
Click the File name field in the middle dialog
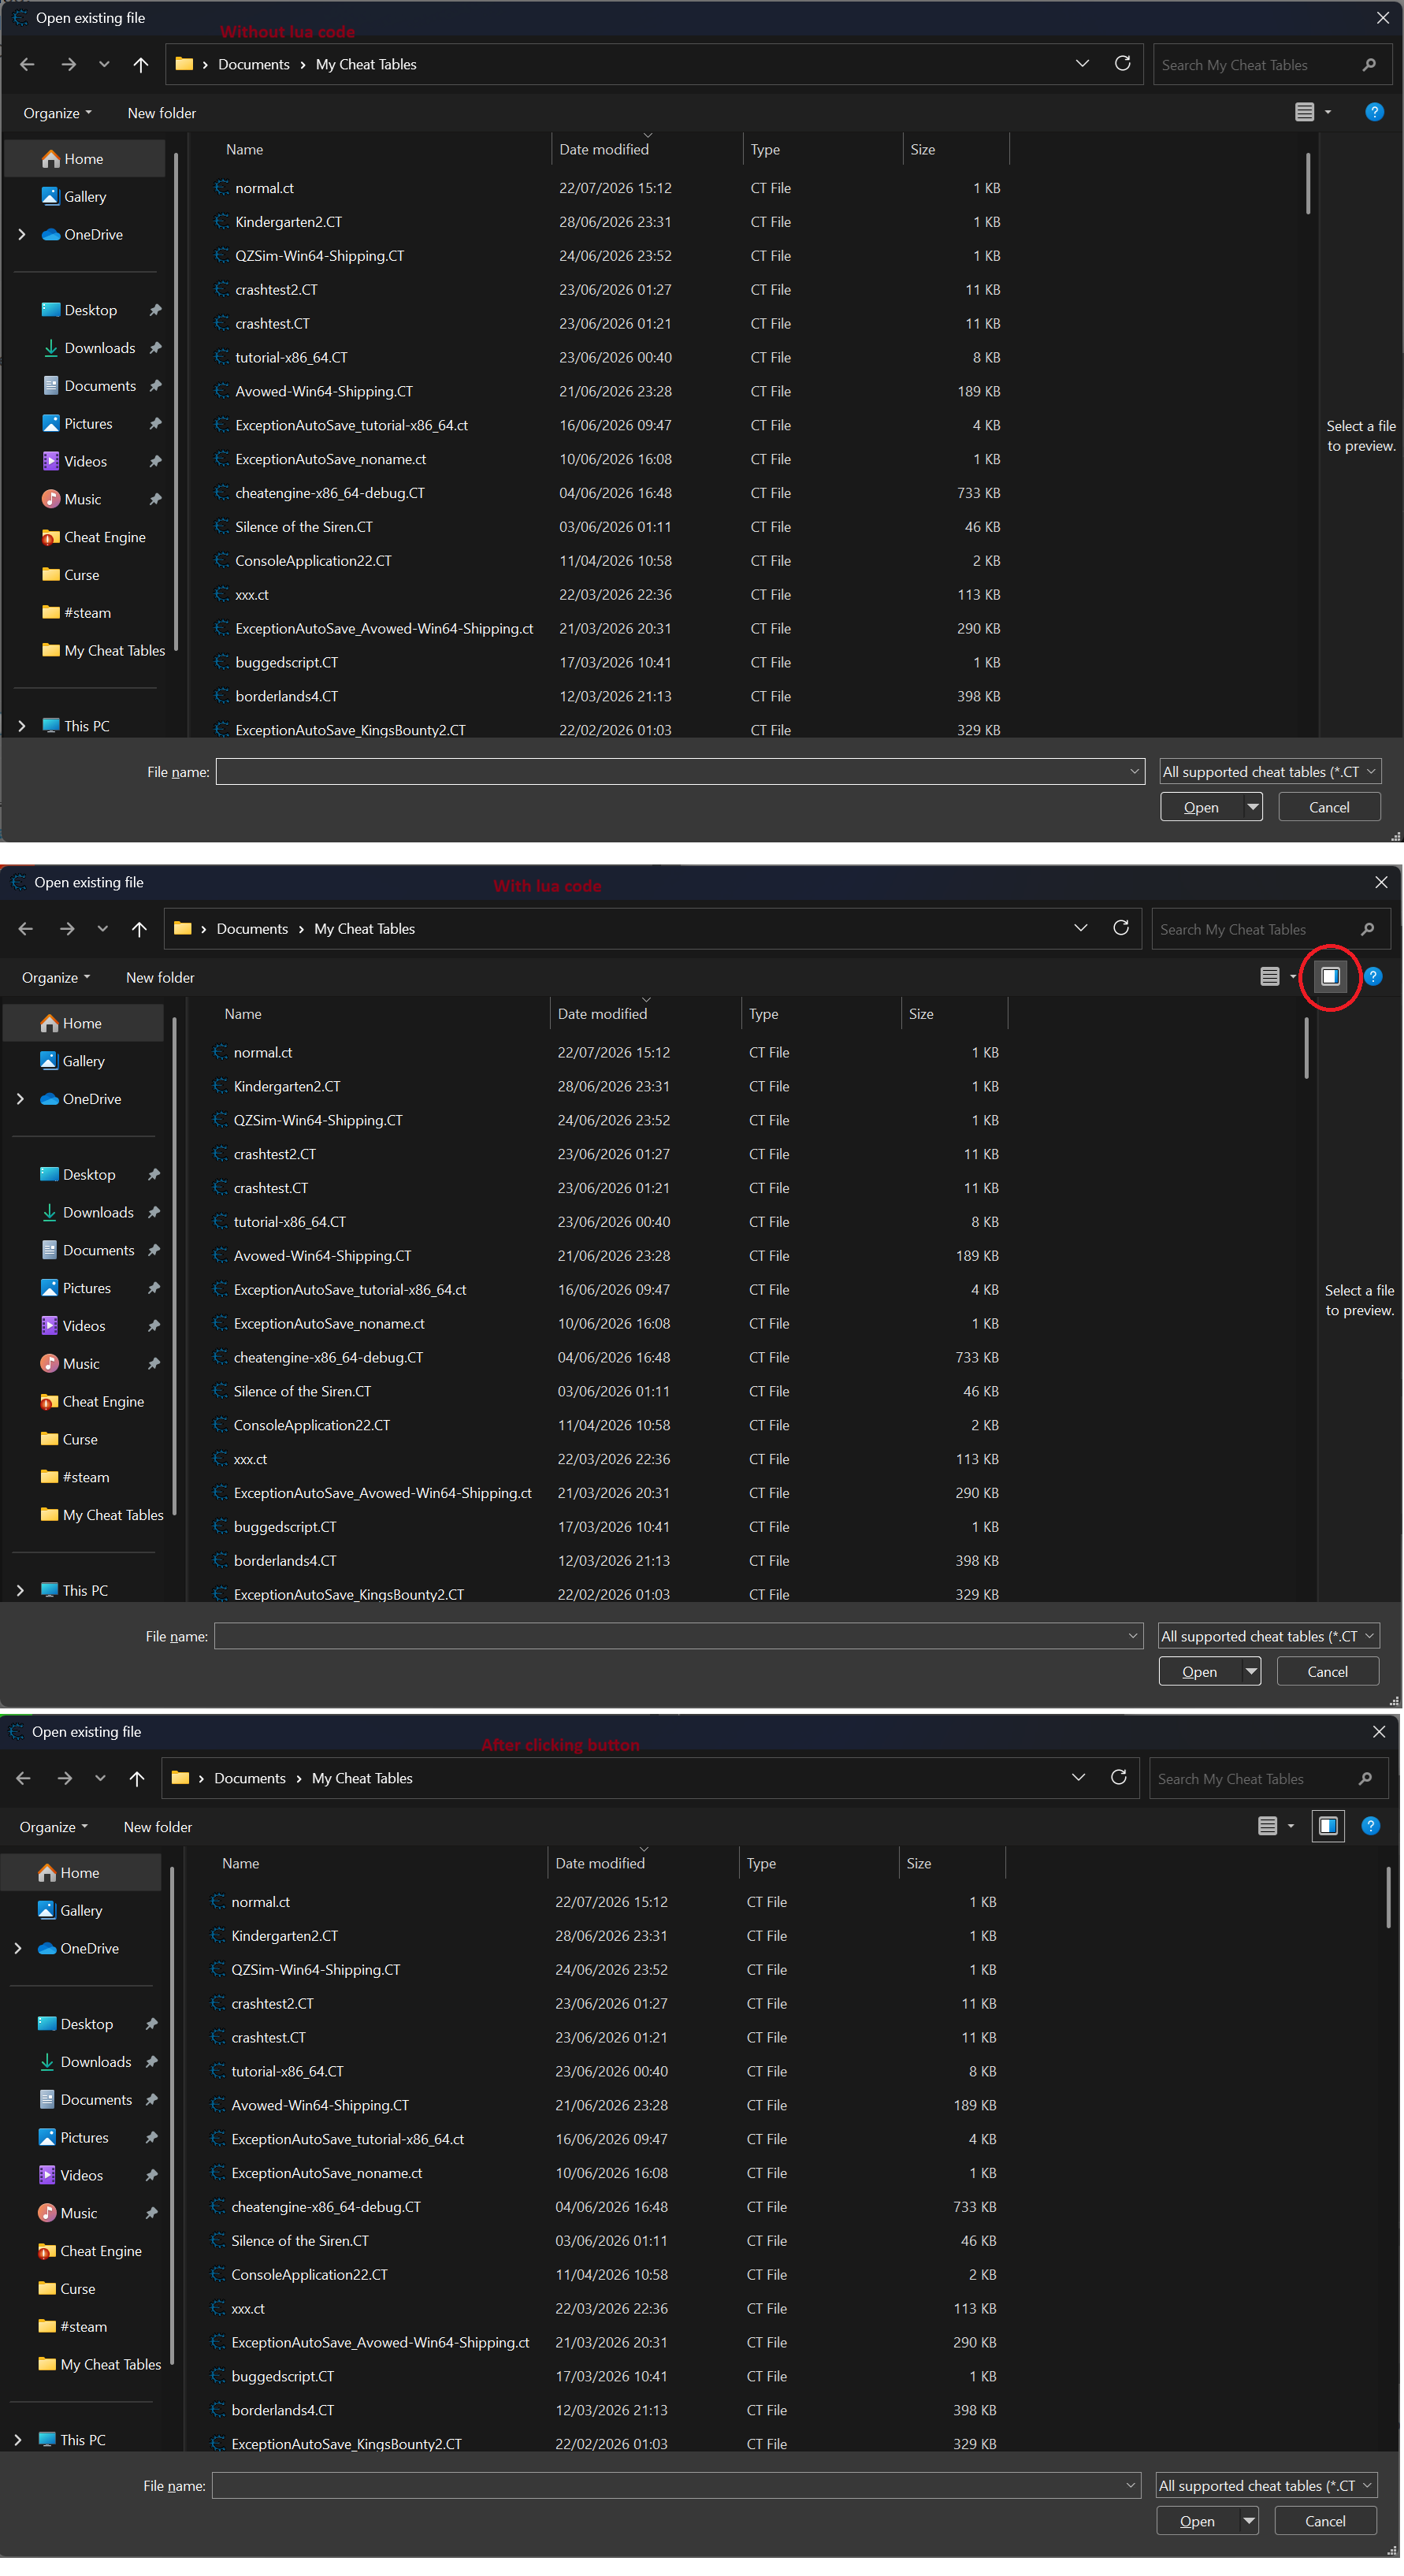(x=678, y=1636)
